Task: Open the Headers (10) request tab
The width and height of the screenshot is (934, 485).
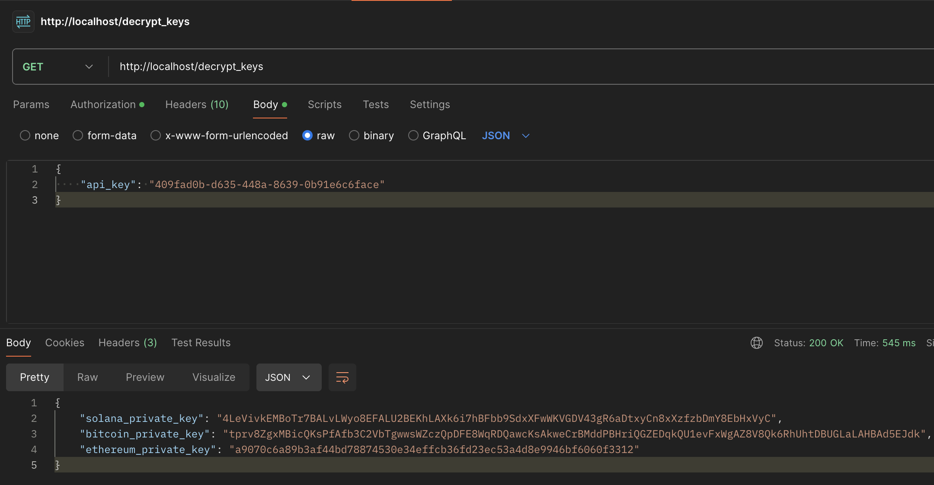Action: point(197,105)
